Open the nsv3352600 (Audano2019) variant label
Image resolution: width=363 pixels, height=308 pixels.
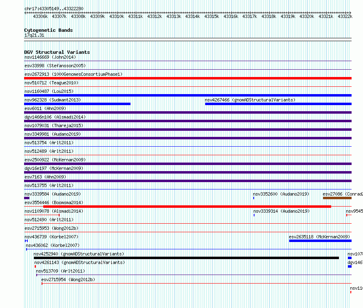pos(281,194)
